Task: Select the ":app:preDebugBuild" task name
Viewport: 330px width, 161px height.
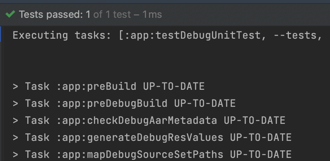Action: pos(112,103)
